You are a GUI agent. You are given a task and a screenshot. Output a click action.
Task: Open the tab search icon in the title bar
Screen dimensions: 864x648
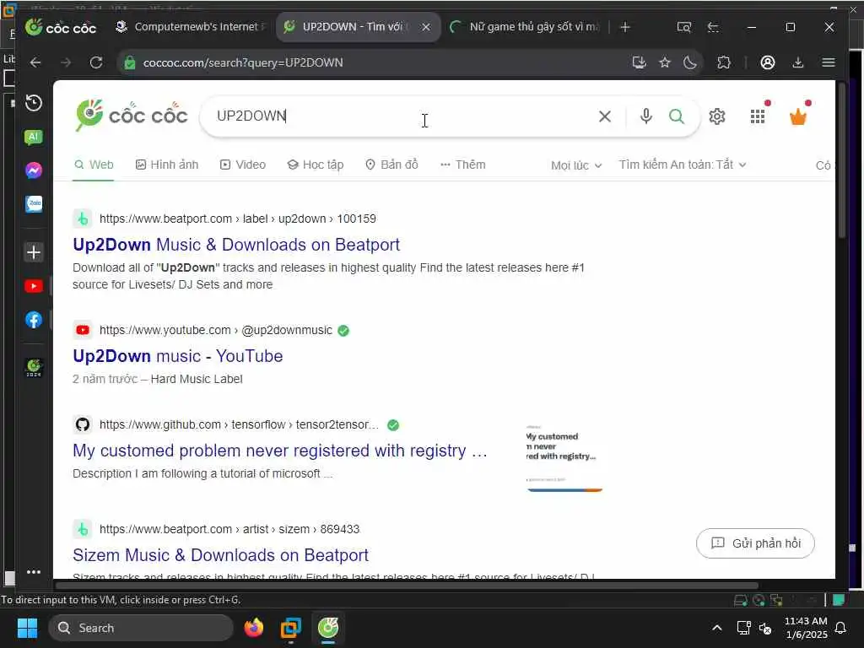pyautogui.click(x=683, y=27)
